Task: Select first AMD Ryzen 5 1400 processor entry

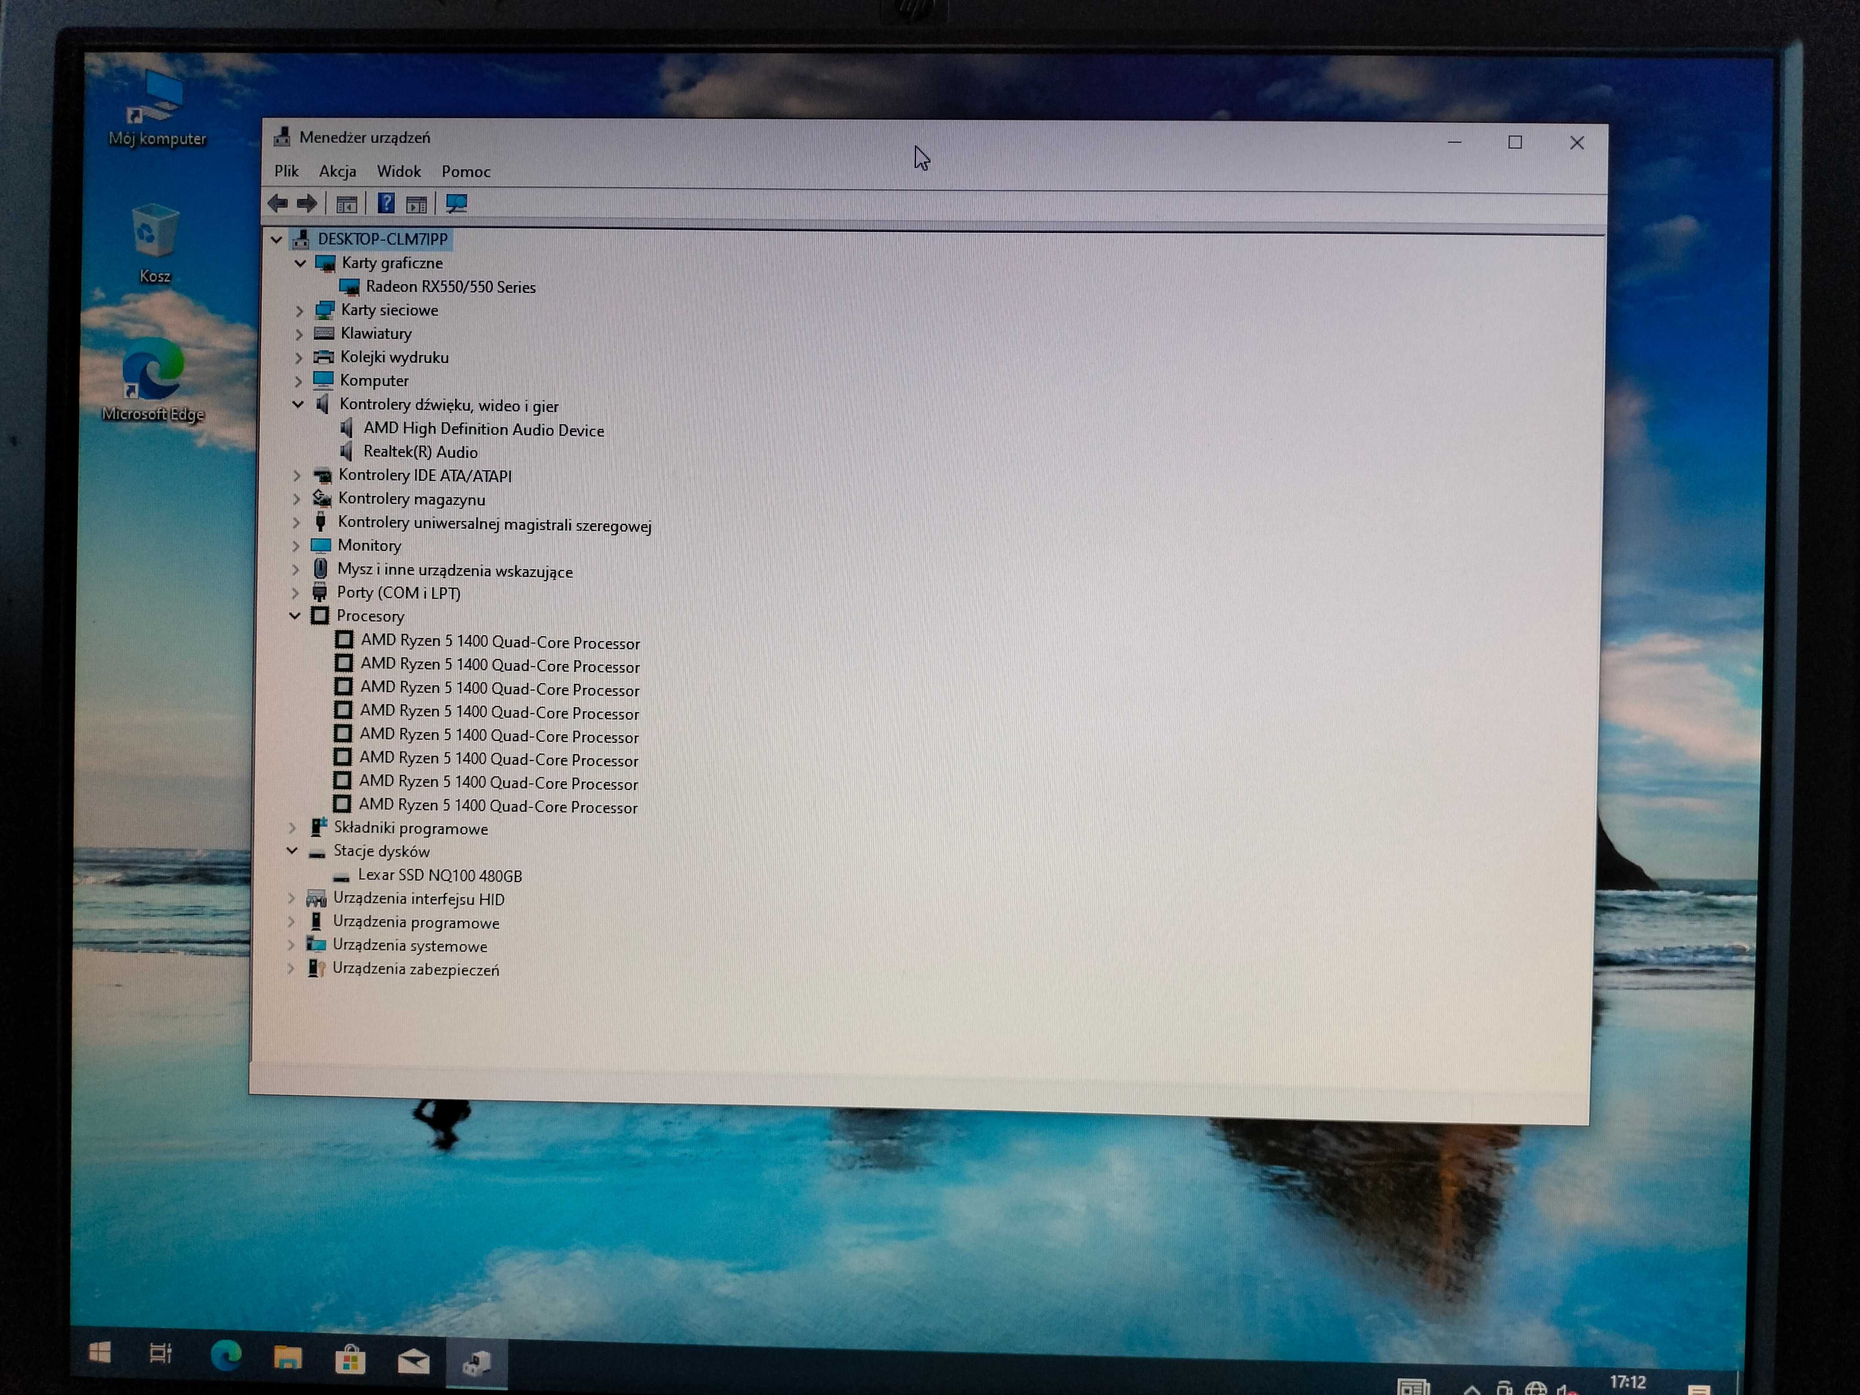Action: pos(500,642)
